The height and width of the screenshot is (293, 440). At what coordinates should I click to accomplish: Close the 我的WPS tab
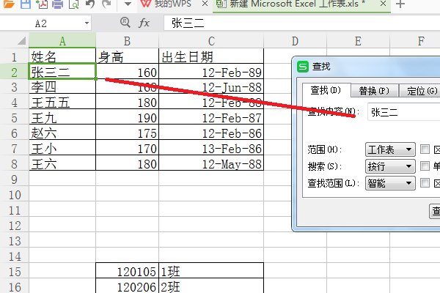tap(205, 4)
